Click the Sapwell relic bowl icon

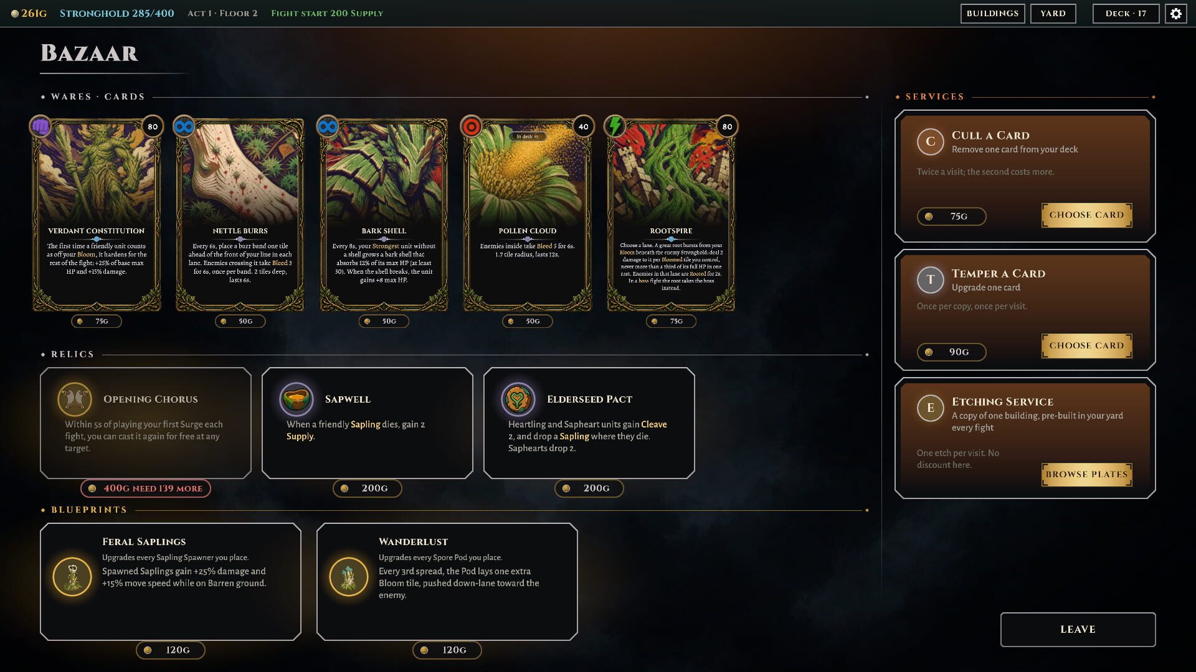coord(297,399)
